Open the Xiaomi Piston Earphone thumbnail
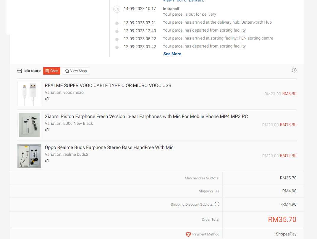The width and height of the screenshot is (317, 239). [29, 125]
